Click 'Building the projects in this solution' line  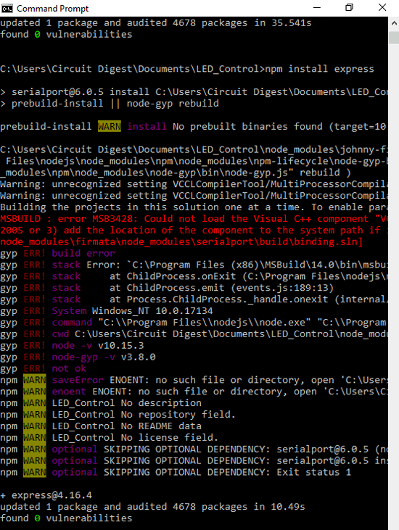click(194, 207)
